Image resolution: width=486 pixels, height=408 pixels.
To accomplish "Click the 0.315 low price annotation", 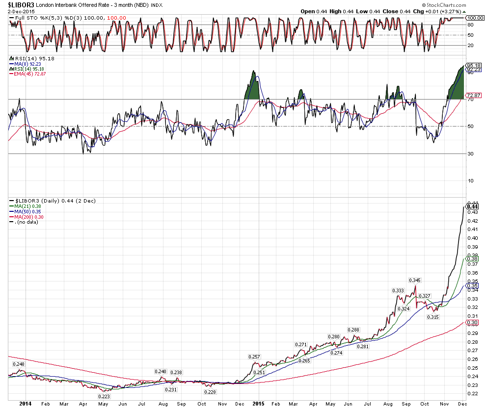I will 432,317.
